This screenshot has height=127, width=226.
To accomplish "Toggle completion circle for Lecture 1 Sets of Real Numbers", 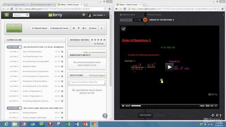I will pos(20,52).
